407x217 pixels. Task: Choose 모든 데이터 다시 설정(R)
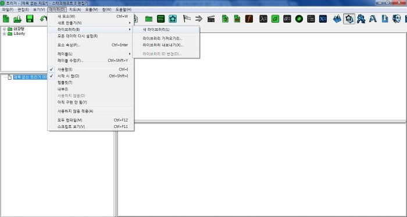coord(91,36)
